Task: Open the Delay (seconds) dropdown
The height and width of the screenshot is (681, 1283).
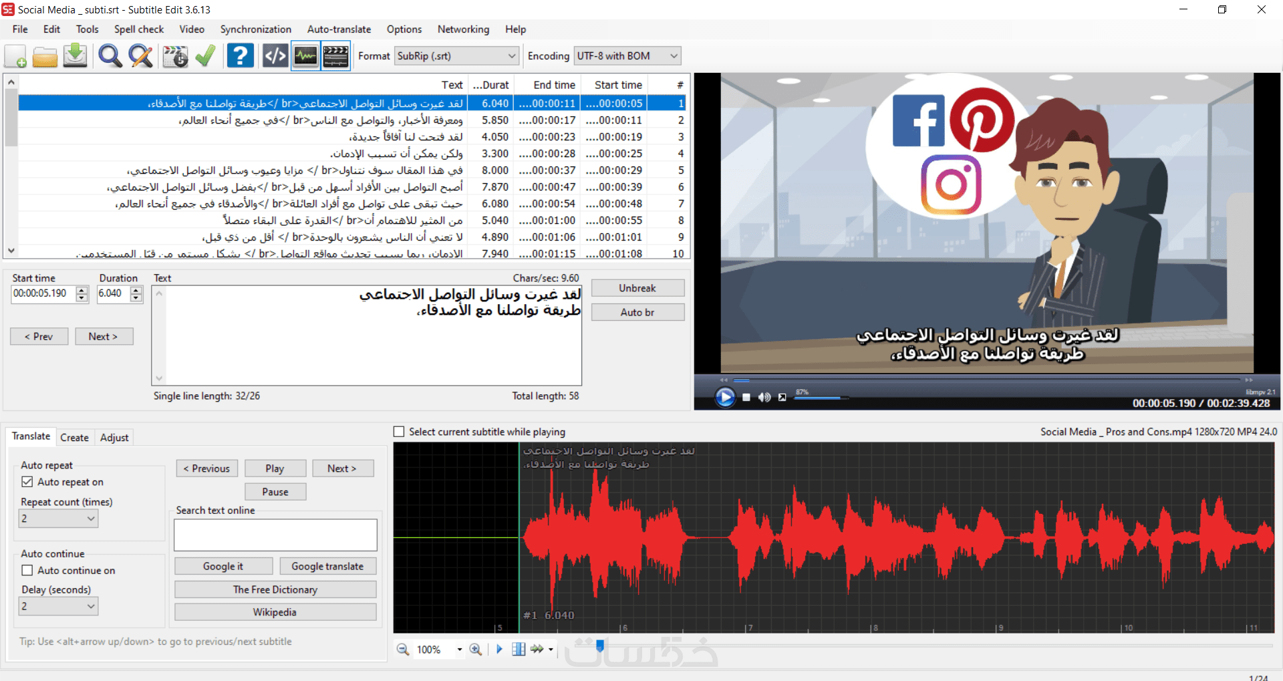Action: click(x=58, y=606)
